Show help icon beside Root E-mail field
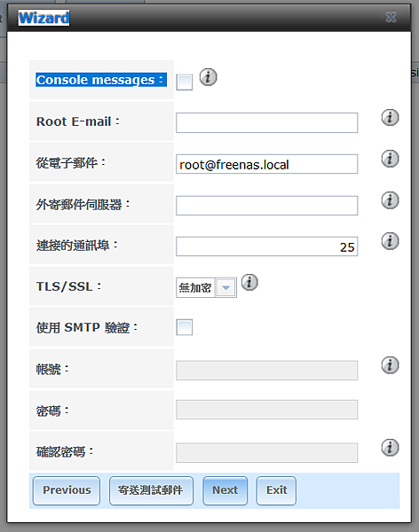 point(390,118)
